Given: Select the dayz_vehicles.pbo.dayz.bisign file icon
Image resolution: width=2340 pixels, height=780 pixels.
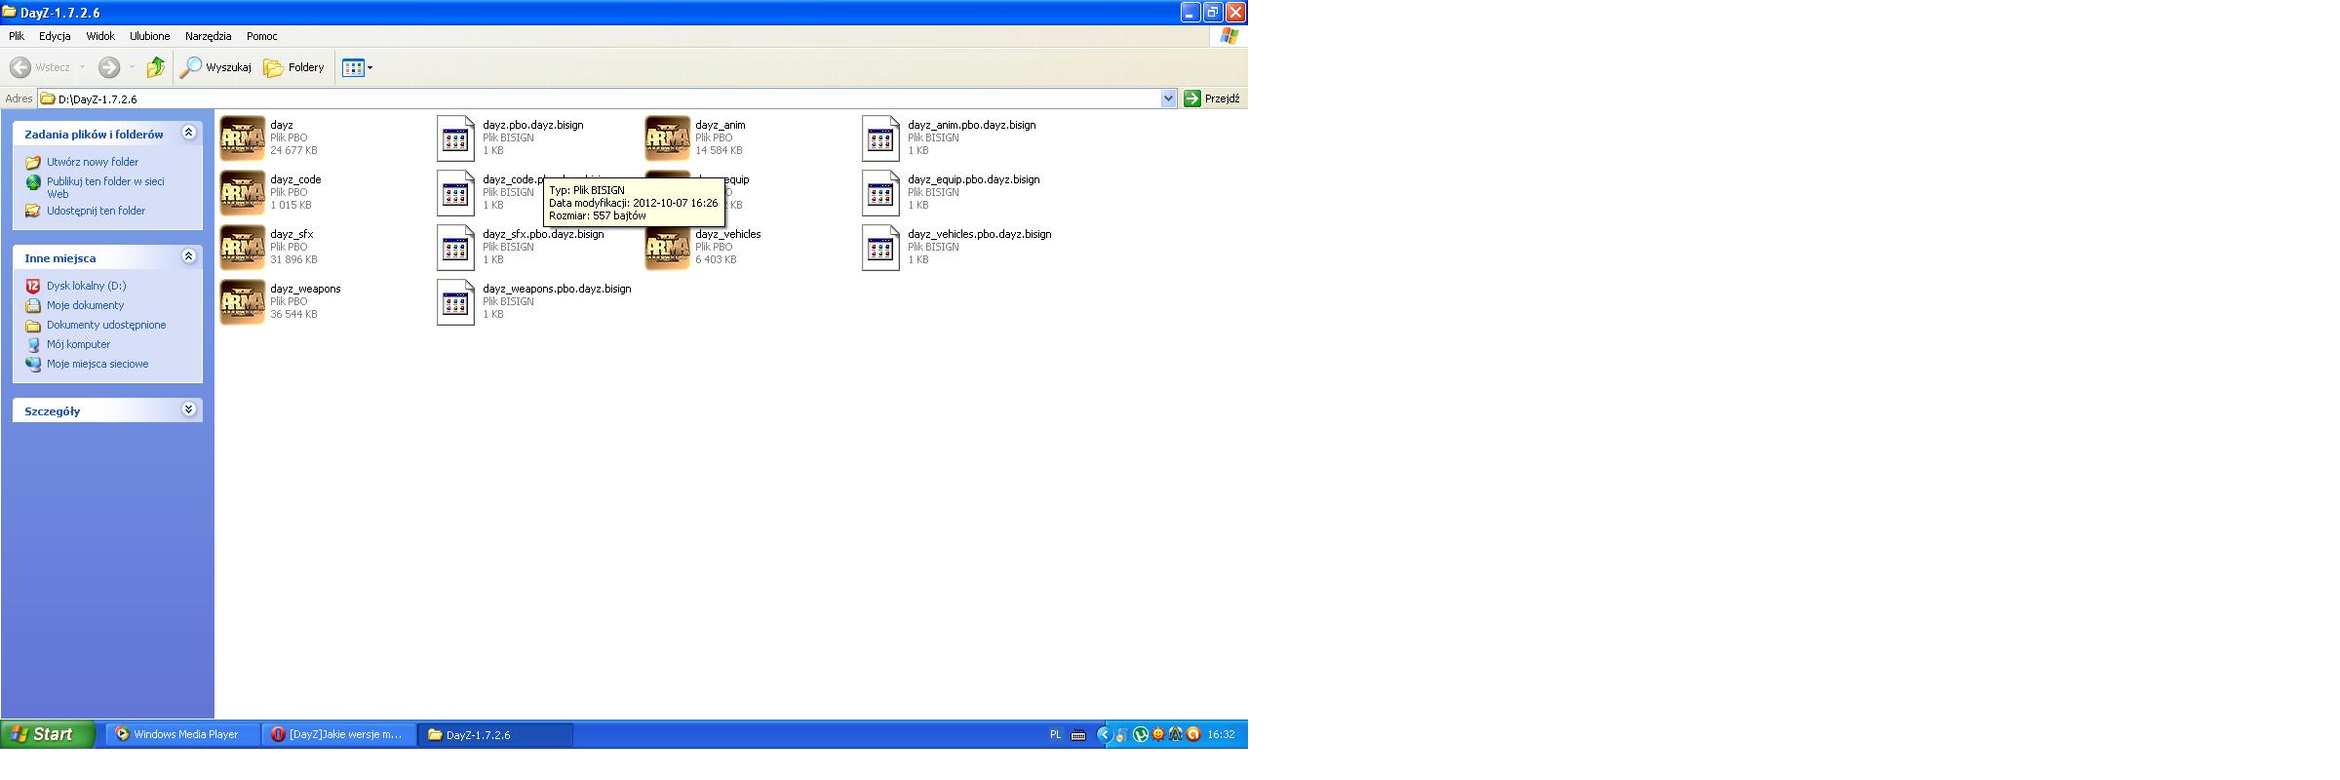Looking at the screenshot, I should click(880, 248).
